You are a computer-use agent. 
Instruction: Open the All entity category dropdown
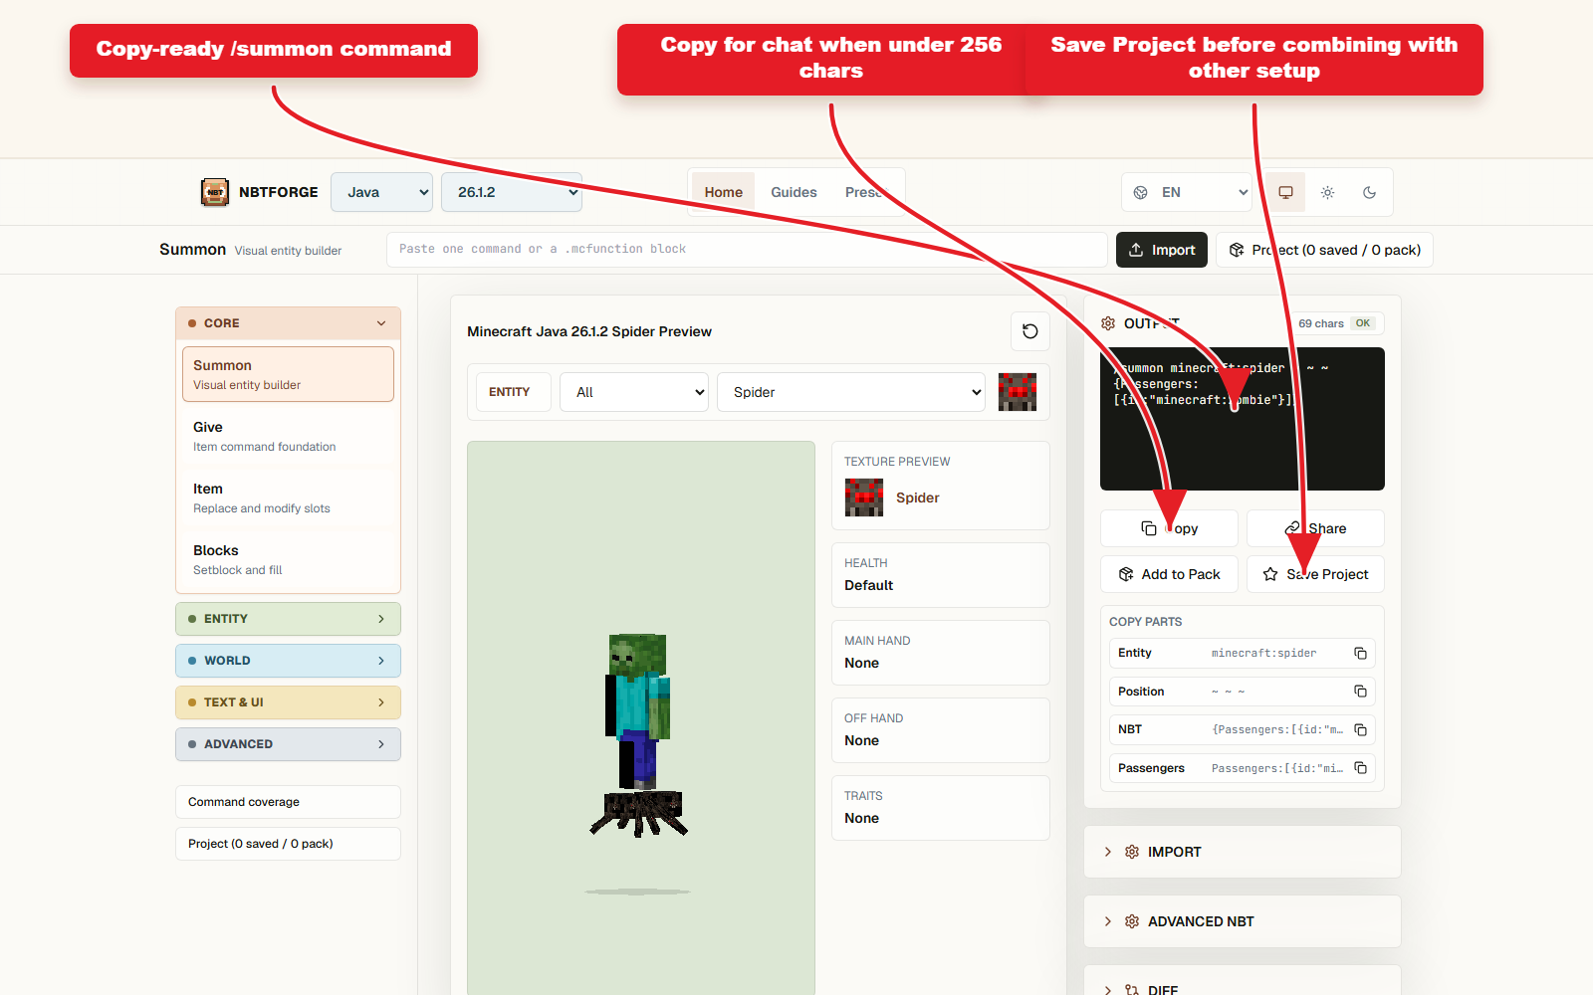634,392
